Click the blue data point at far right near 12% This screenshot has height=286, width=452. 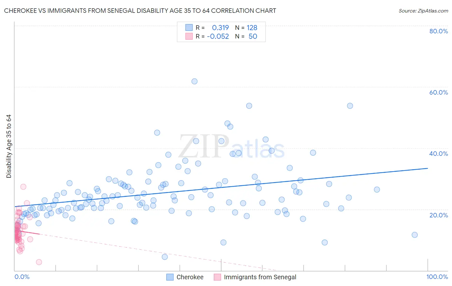pos(415,235)
